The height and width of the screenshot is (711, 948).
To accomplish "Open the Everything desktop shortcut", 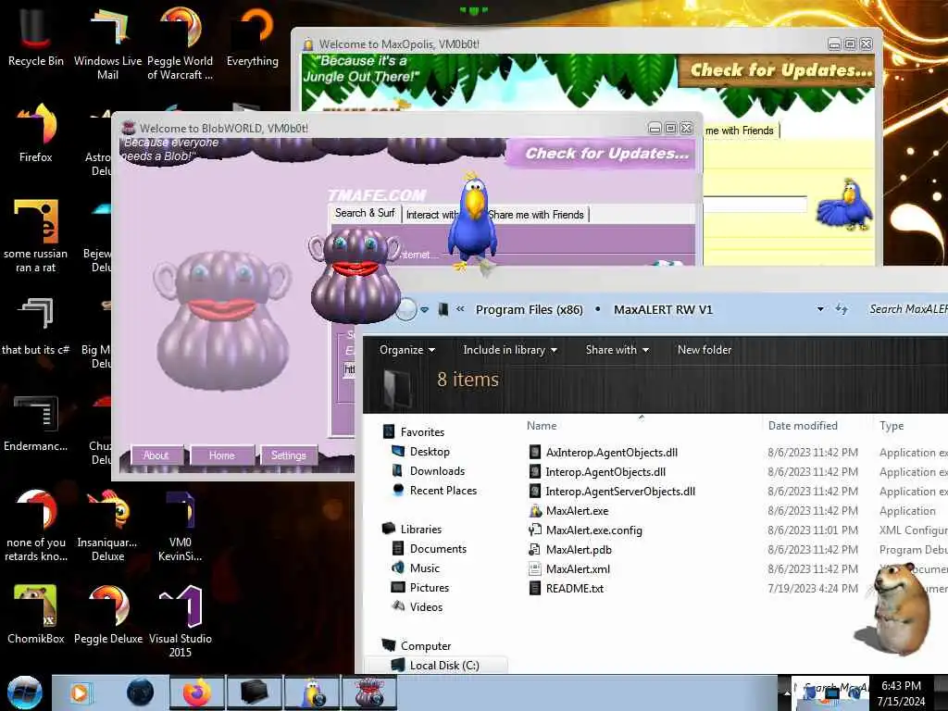I will 252,36.
